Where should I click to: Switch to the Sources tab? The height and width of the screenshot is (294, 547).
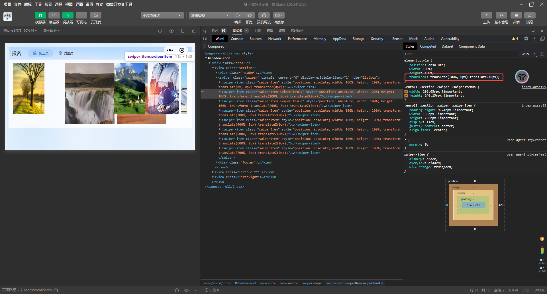coord(256,39)
